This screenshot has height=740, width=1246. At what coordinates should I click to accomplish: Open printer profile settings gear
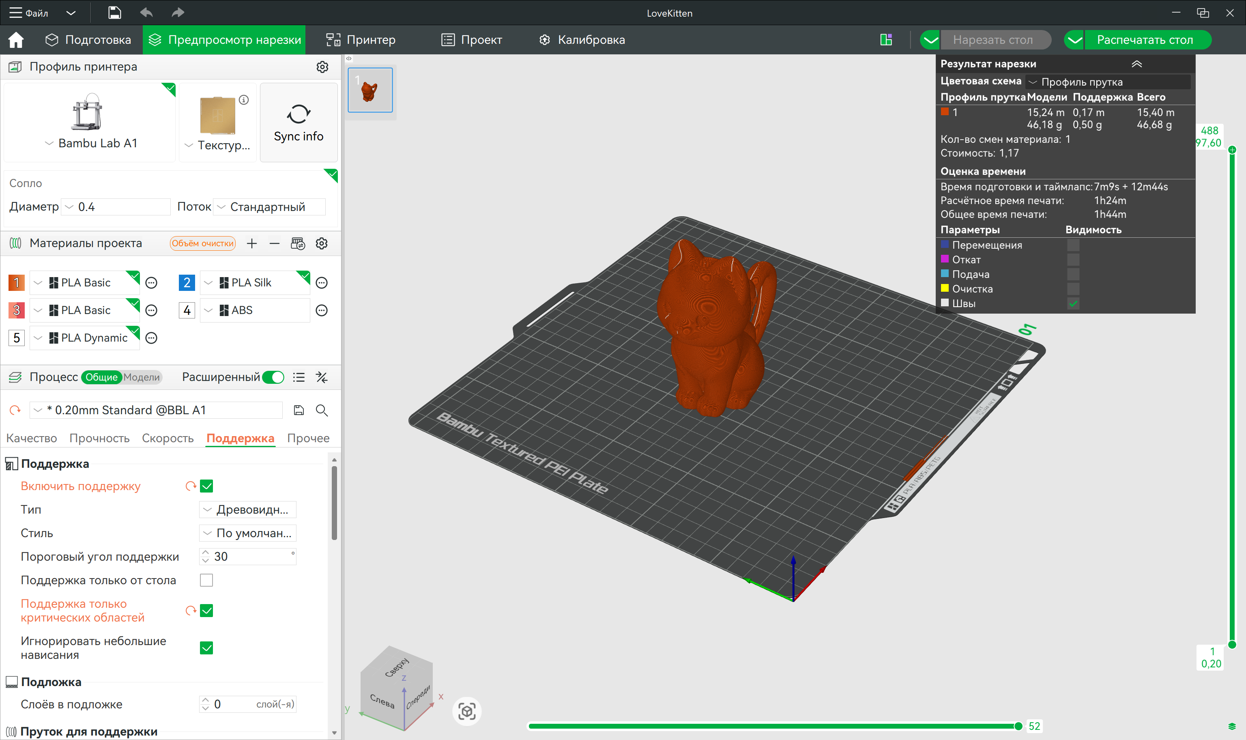coord(322,67)
